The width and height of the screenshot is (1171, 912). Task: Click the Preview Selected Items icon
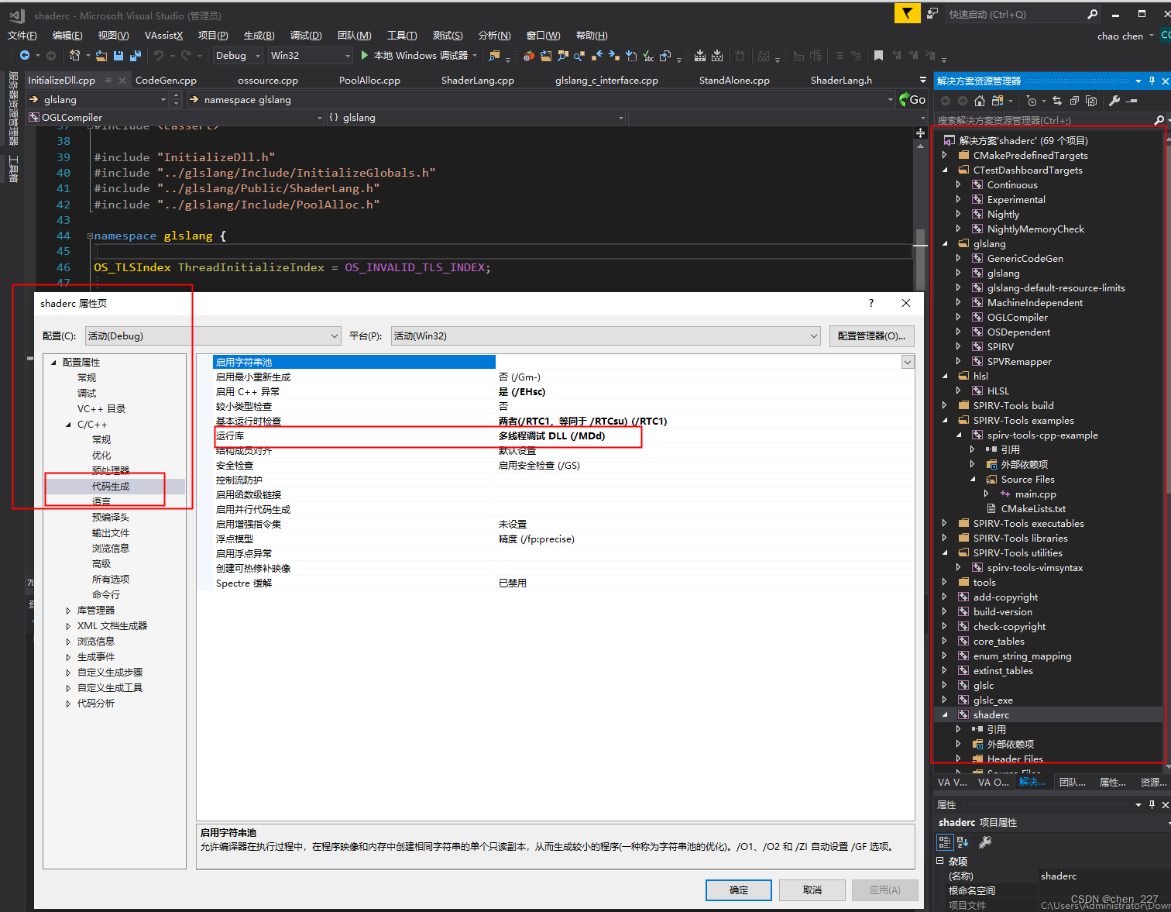click(1132, 101)
